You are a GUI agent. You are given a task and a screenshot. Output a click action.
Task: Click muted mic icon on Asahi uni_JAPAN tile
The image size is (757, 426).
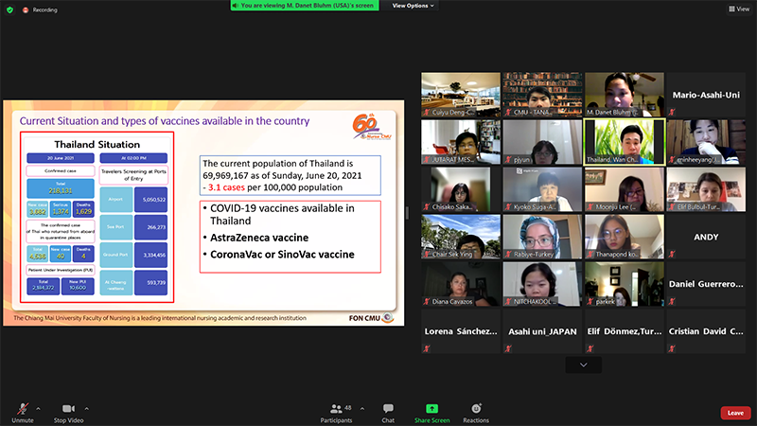(508, 348)
